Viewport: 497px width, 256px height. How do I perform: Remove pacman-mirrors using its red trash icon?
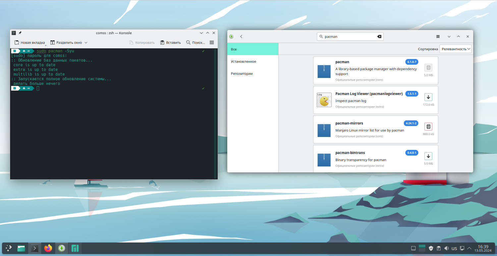(428, 126)
